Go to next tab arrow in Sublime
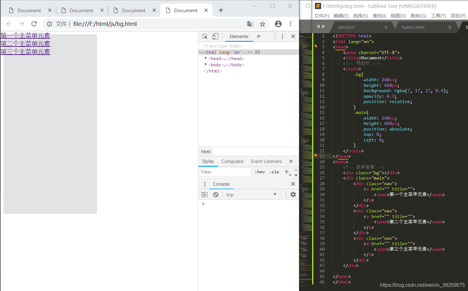Image resolution: width=468 pixels, height=291 pixels. point(324,27)
